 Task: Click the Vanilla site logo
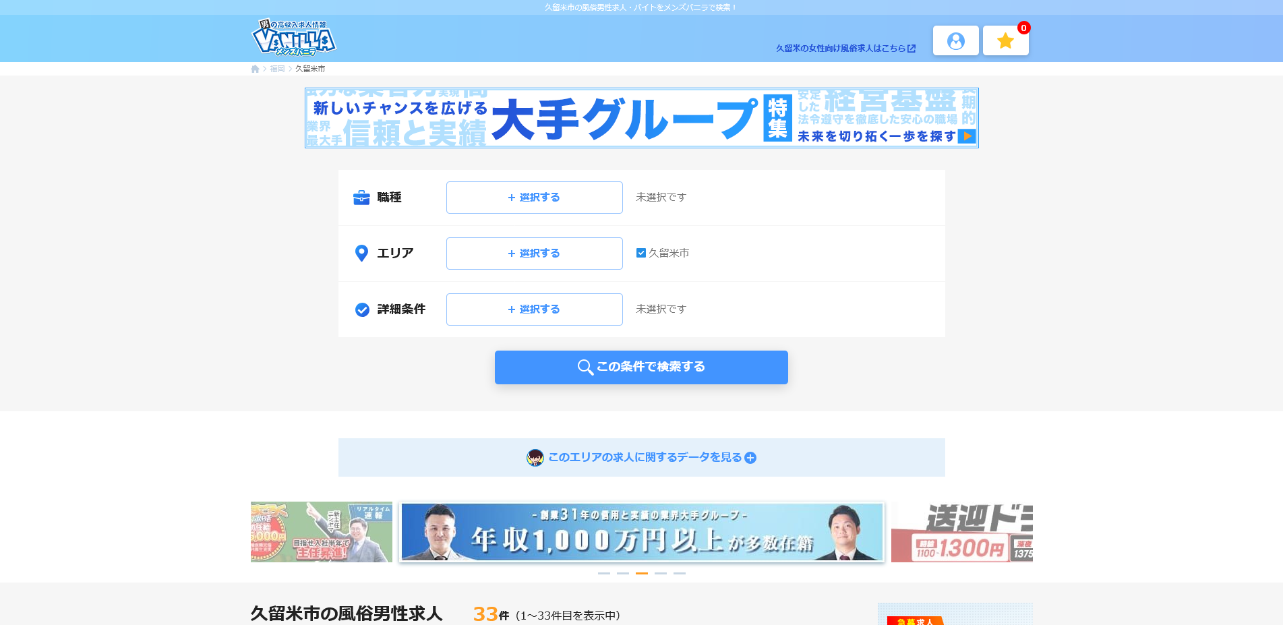(293, 38)
